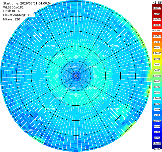This screenshot has height=152, width=162.
Task: Click the lower-right 3.00km range label
Action: (113, 109)
